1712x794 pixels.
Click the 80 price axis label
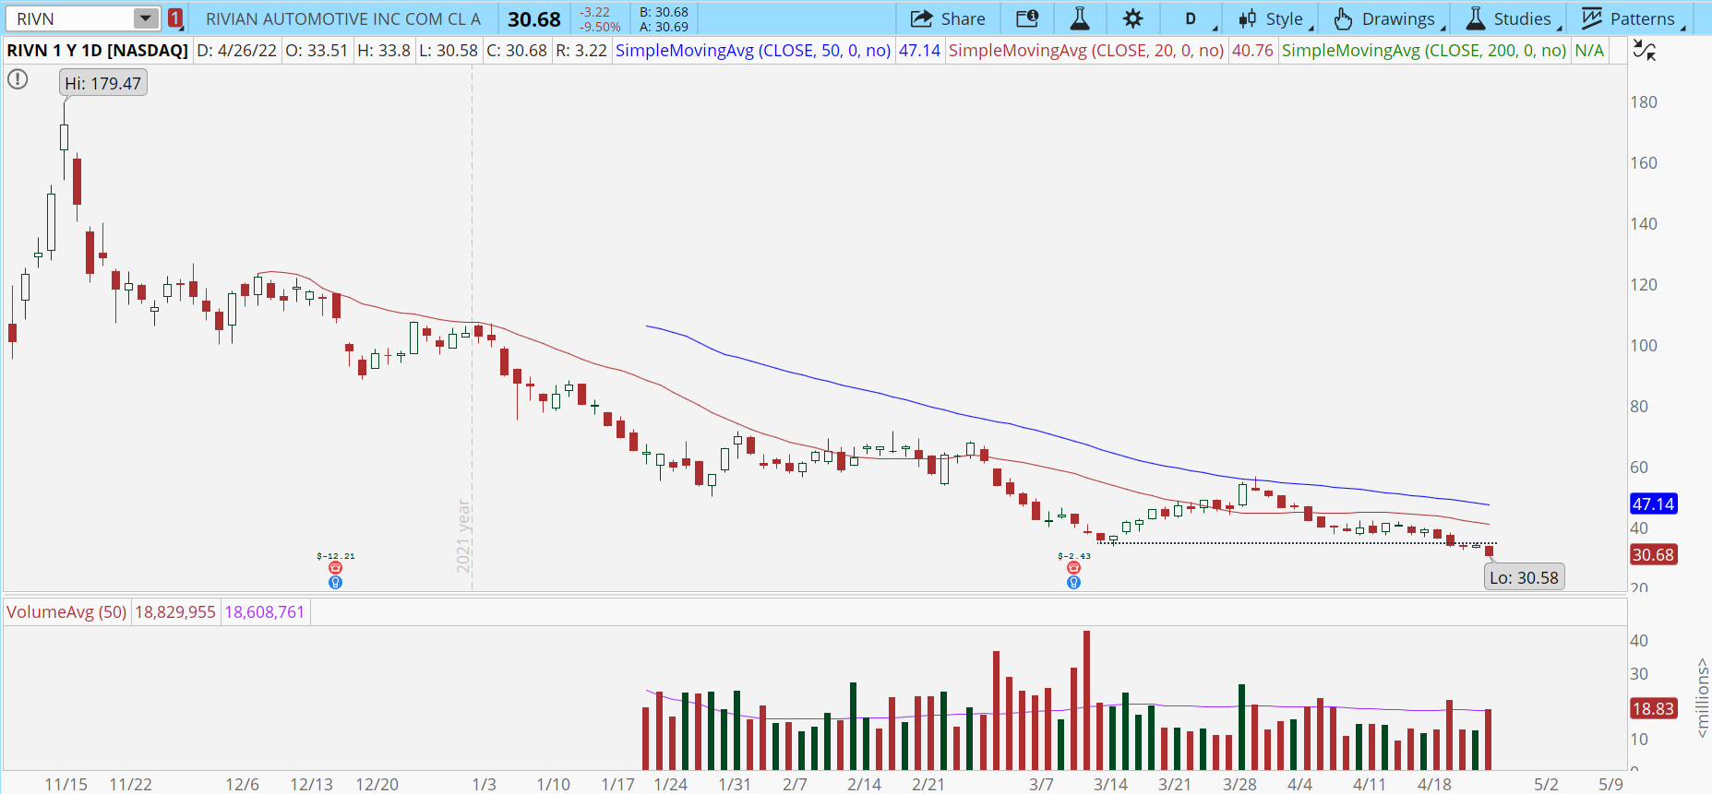click(1639, 407)
